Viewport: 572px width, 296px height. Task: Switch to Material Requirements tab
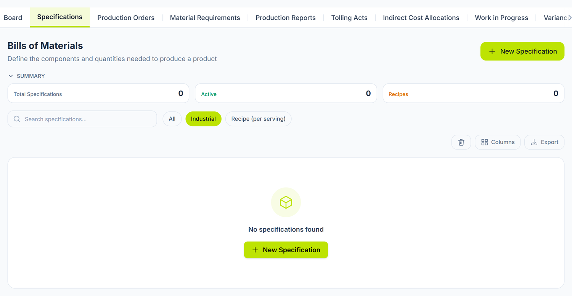205,18
